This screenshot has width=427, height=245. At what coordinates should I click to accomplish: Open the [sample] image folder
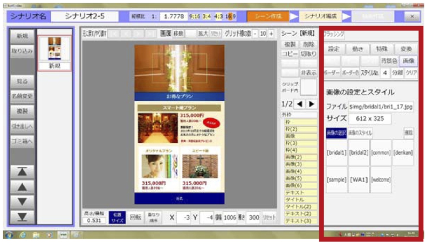(337, 179)
